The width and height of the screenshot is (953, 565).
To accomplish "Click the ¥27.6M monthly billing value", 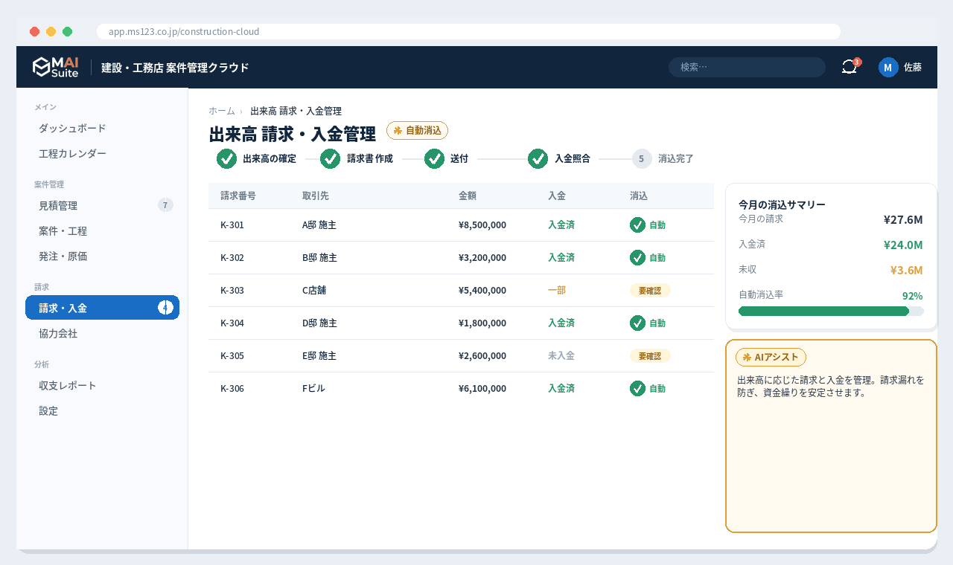I will coord(903,219).
